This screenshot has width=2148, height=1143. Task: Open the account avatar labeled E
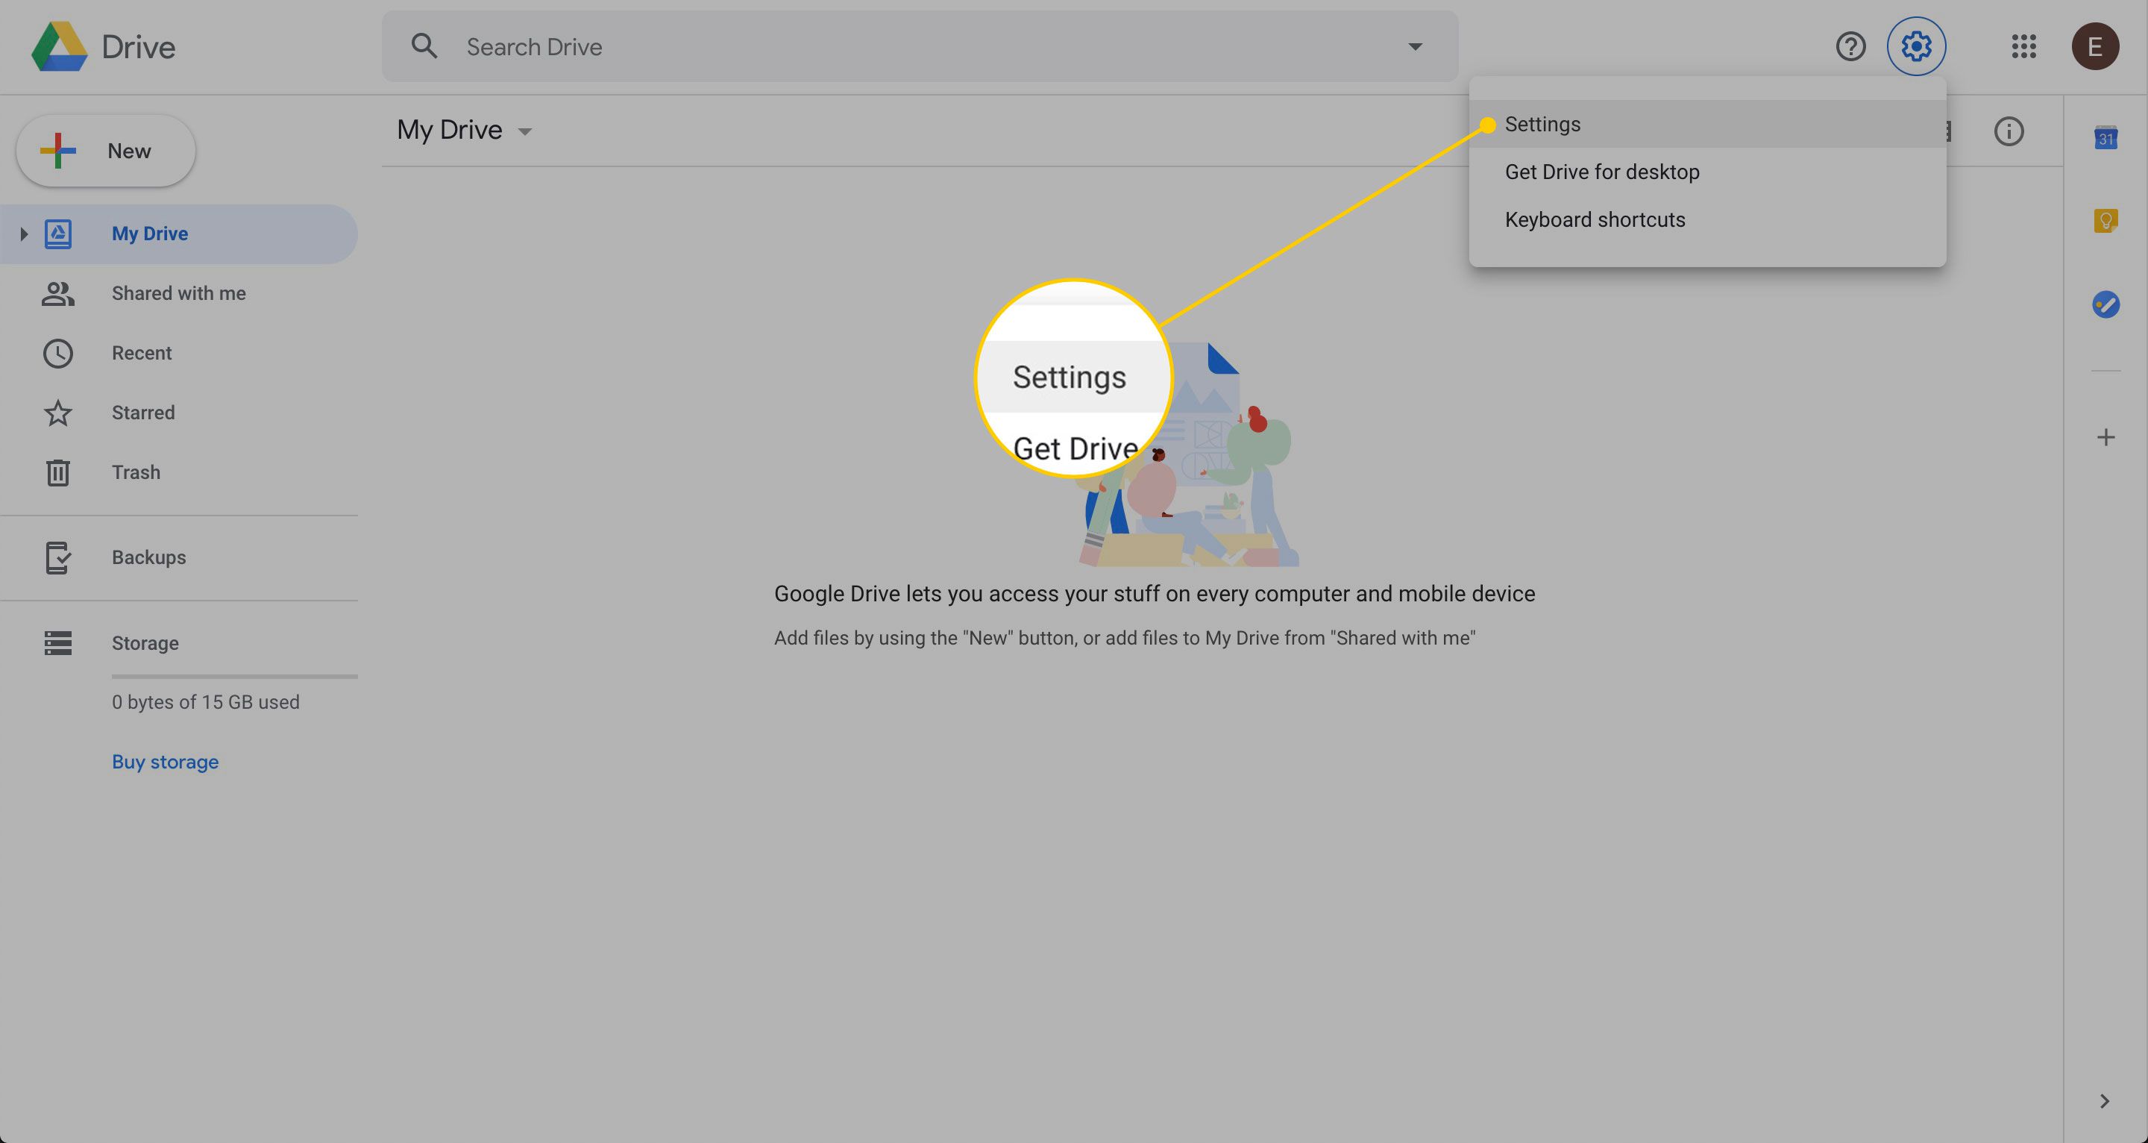coord(2096,47)
